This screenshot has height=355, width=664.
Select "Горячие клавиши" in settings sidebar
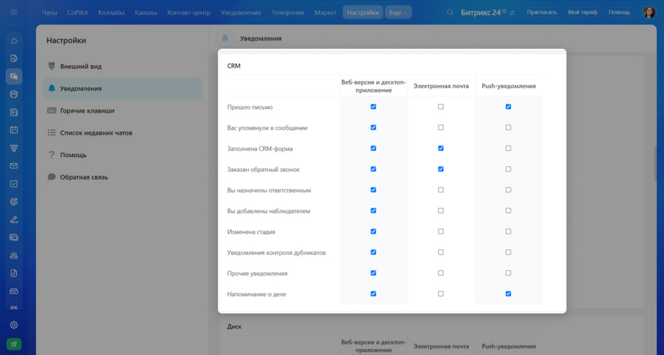(87, 111)
